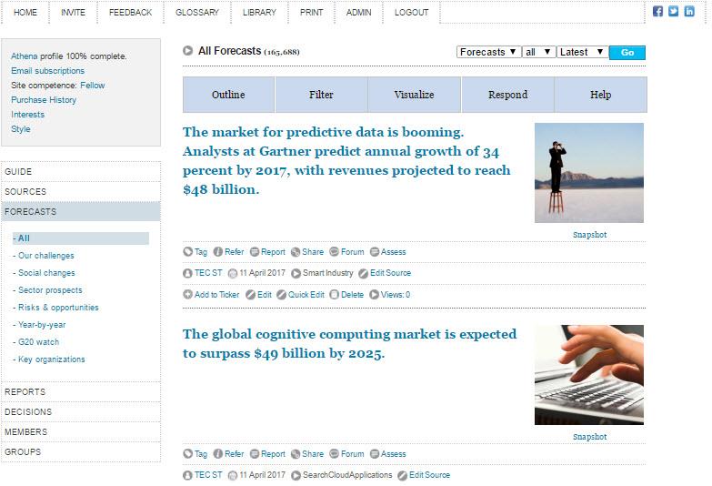Click the blue Go button

pos(627,52)
